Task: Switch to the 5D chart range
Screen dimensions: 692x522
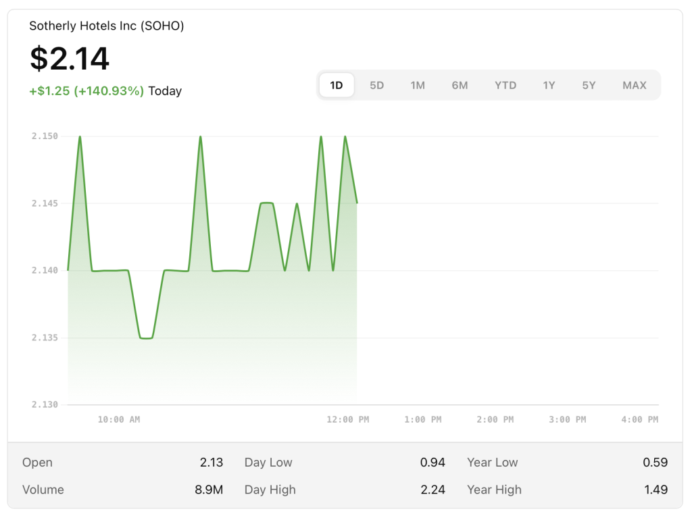Action: pos(376,85)
